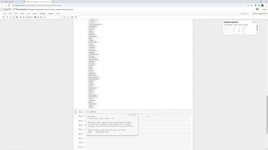Click the Trusted notebook indicator
This screenshot has width=268, height=150.
(x=245, y=14)
